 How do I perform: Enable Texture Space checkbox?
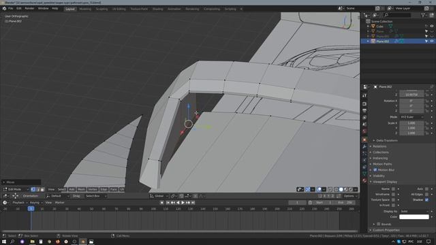[x=393, y=199]
